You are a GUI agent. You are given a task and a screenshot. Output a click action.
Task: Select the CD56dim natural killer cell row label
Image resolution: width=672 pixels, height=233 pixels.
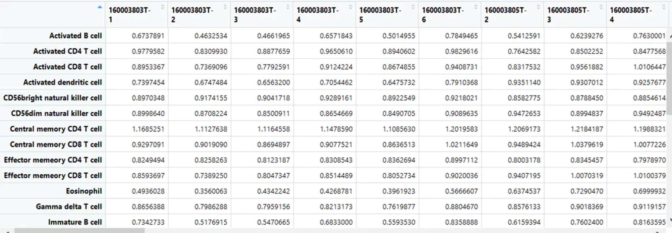point(56,113)
